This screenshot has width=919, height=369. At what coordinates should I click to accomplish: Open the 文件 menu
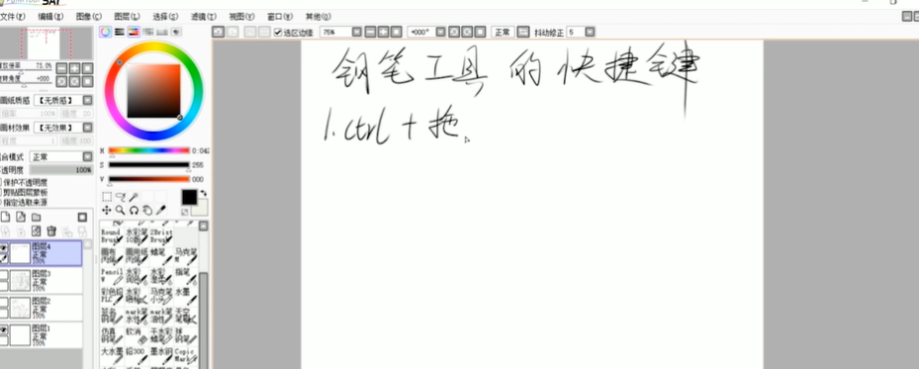[12, 17]
